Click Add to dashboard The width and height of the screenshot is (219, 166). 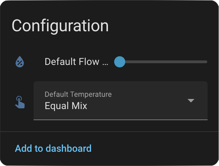pos(53,149)
